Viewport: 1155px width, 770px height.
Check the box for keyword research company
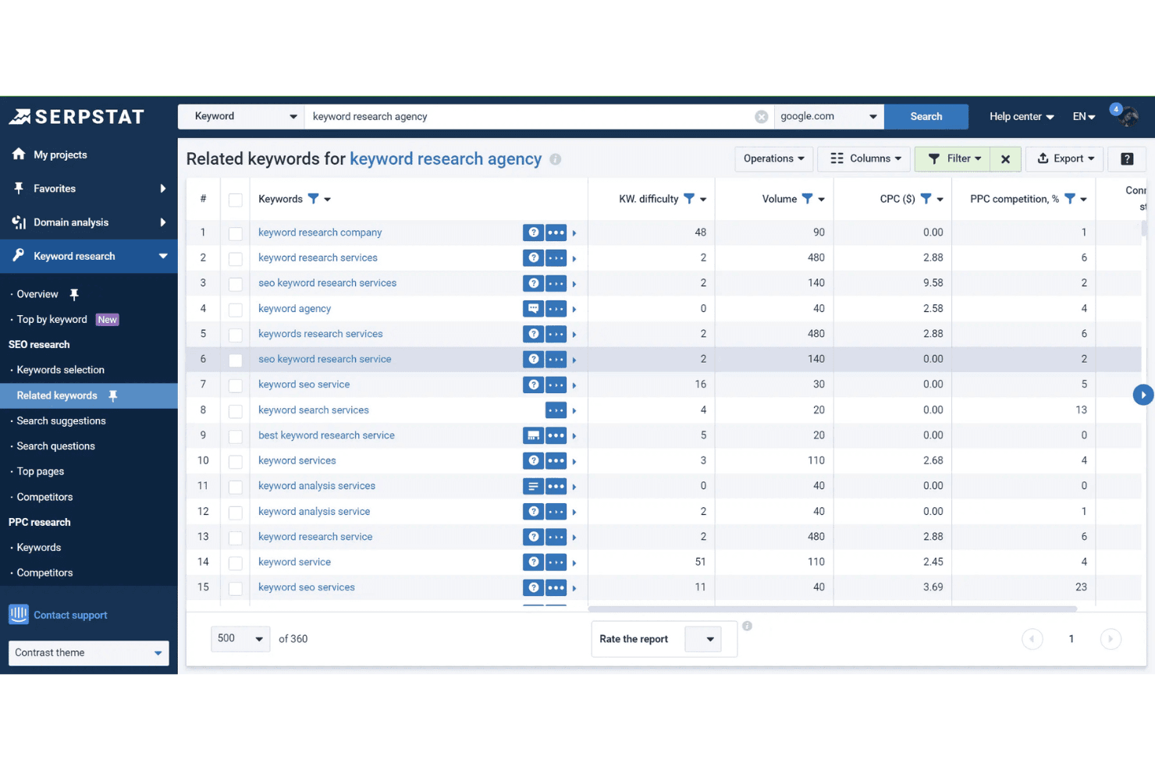click(x=235, y=233)
